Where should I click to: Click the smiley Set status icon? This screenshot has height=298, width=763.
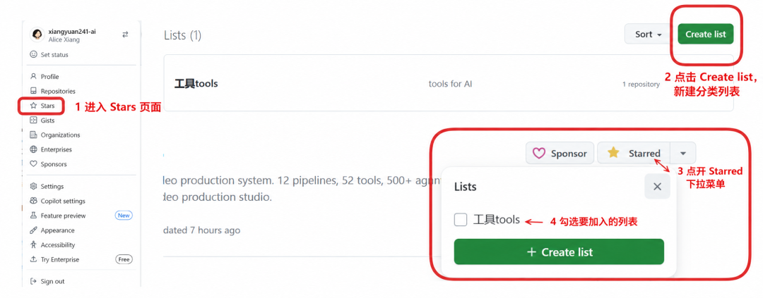(34, 54)
